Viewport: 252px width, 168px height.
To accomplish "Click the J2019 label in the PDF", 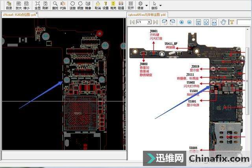I will pyautogui.click(x=195, y=66).
